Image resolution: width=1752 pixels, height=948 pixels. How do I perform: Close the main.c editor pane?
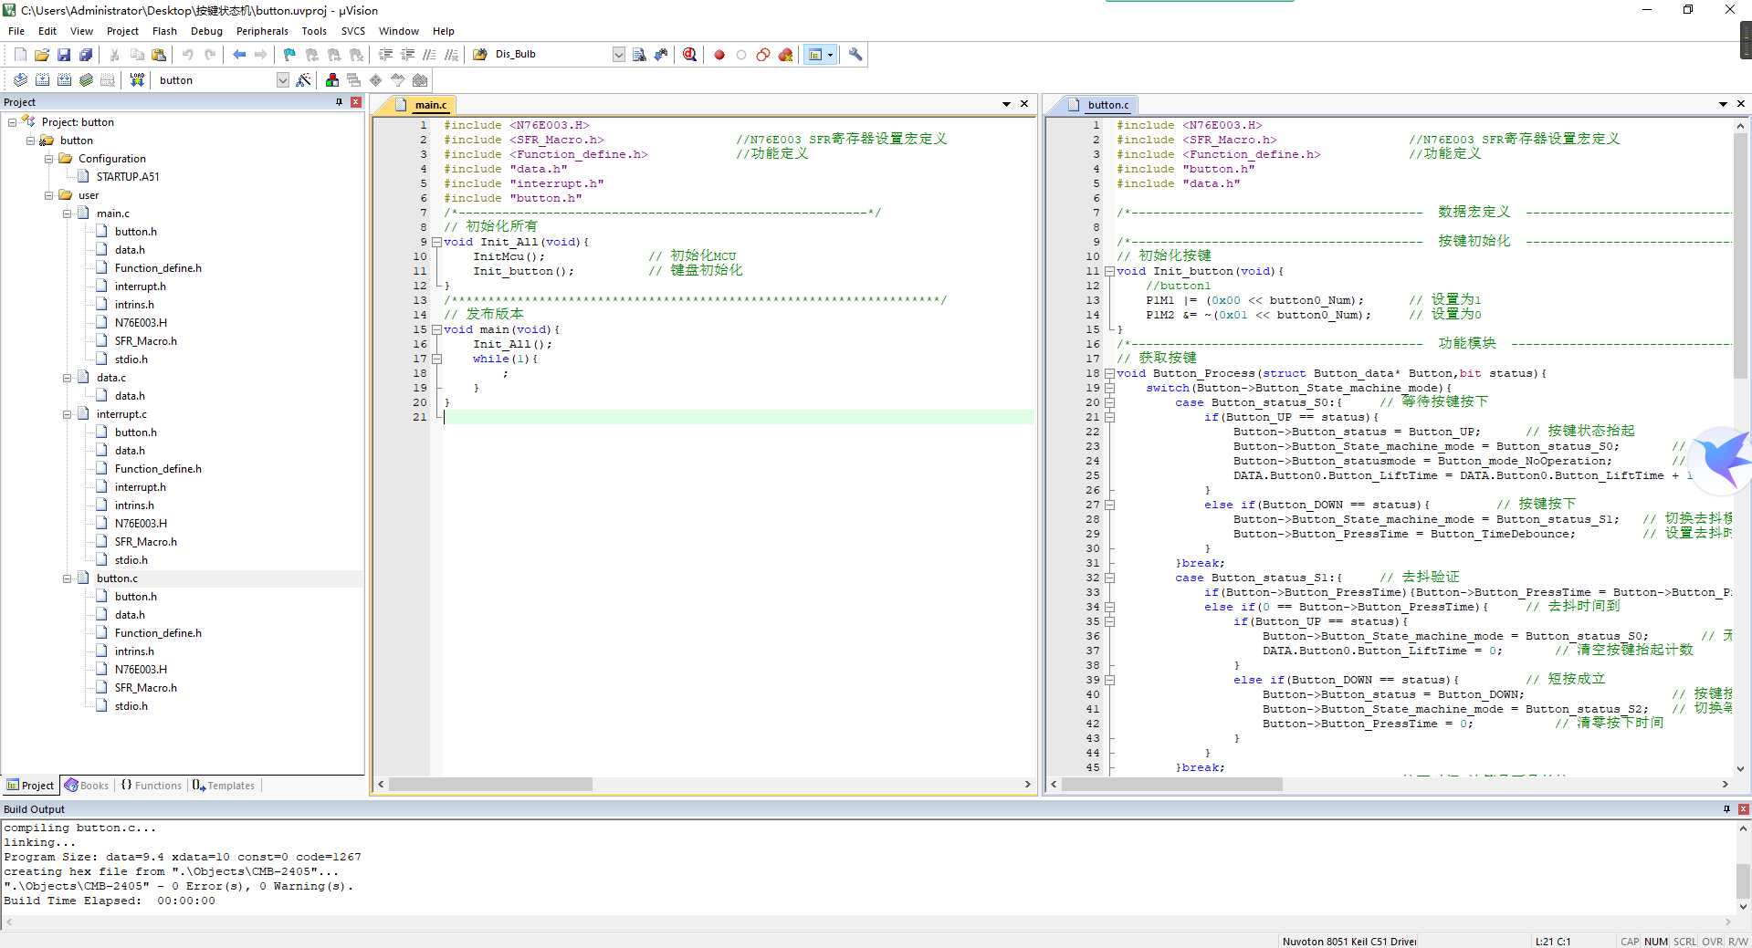tap(1024, 104)
